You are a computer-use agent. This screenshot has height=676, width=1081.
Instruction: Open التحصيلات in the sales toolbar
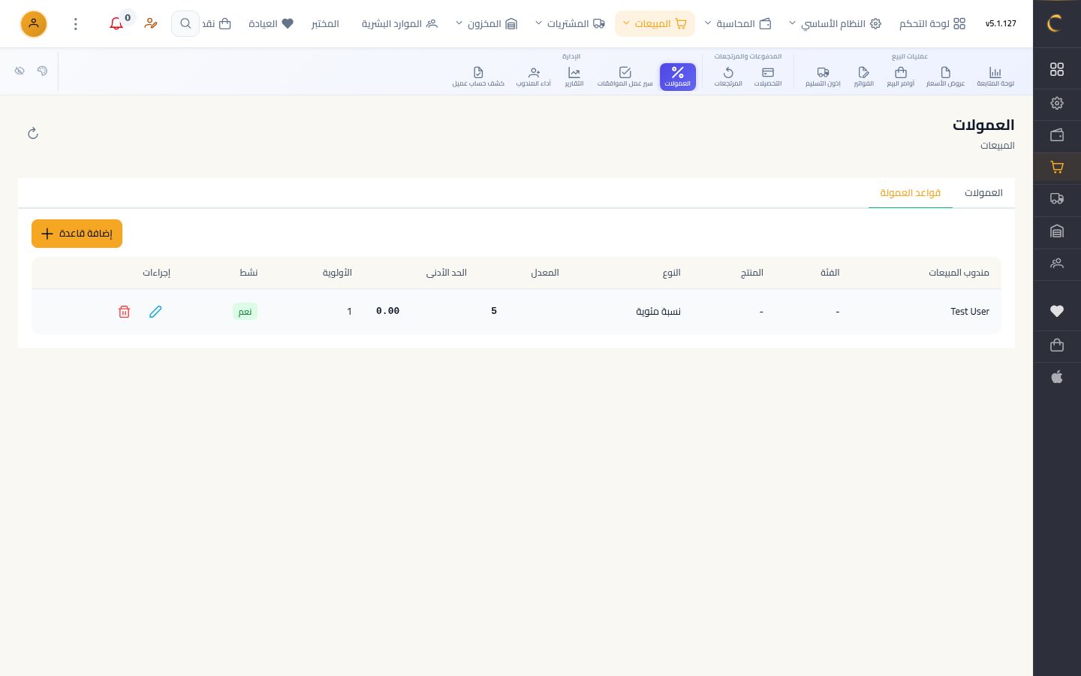point(768,77)
